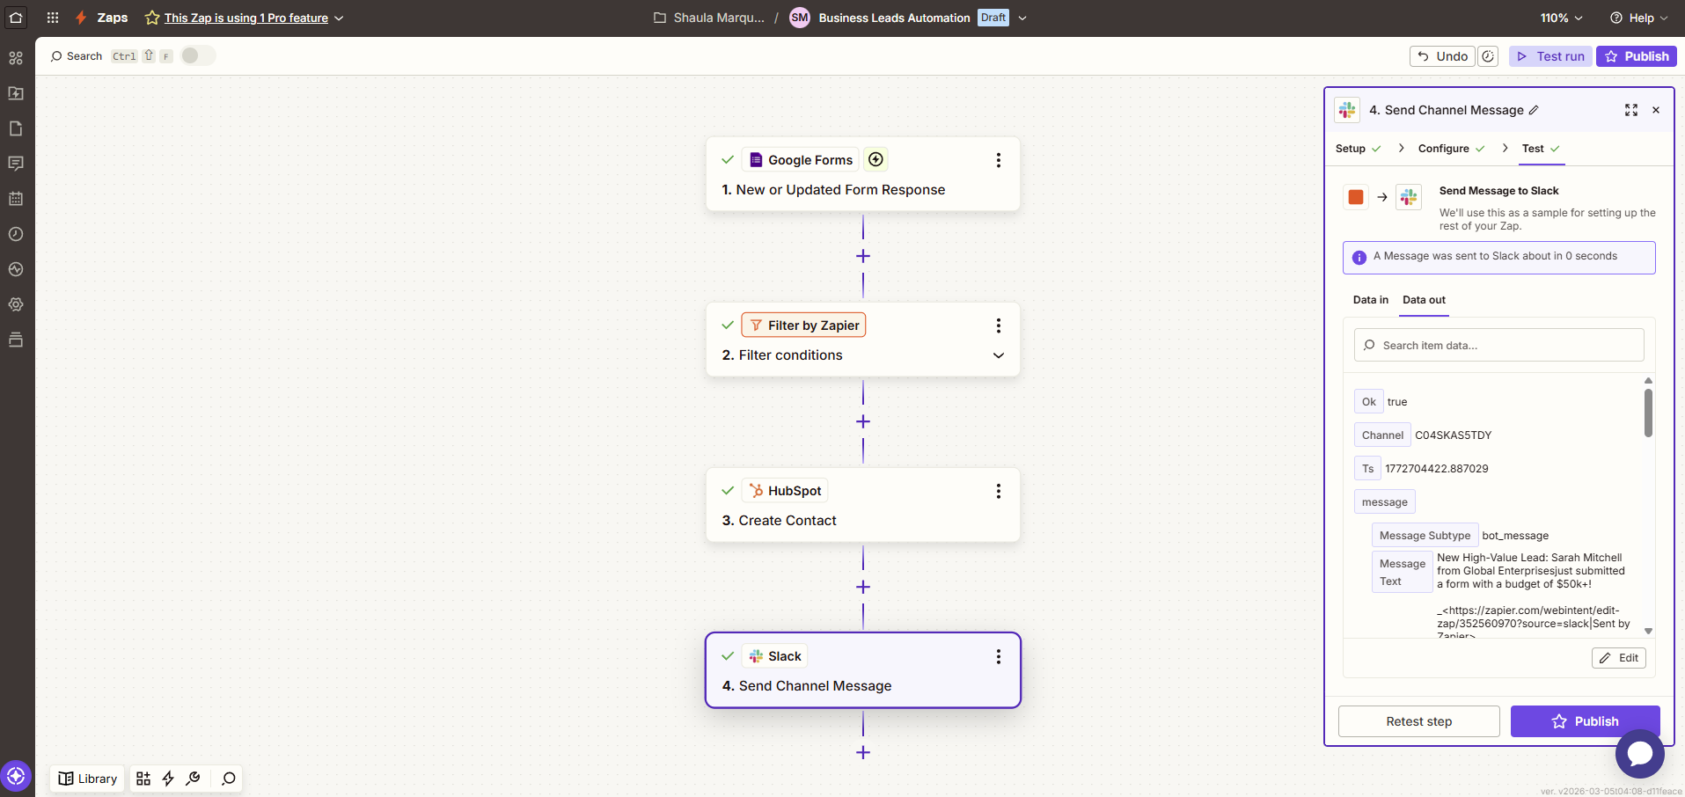
Task: Toggle the switch next to Search
Action: pos(197,56)
